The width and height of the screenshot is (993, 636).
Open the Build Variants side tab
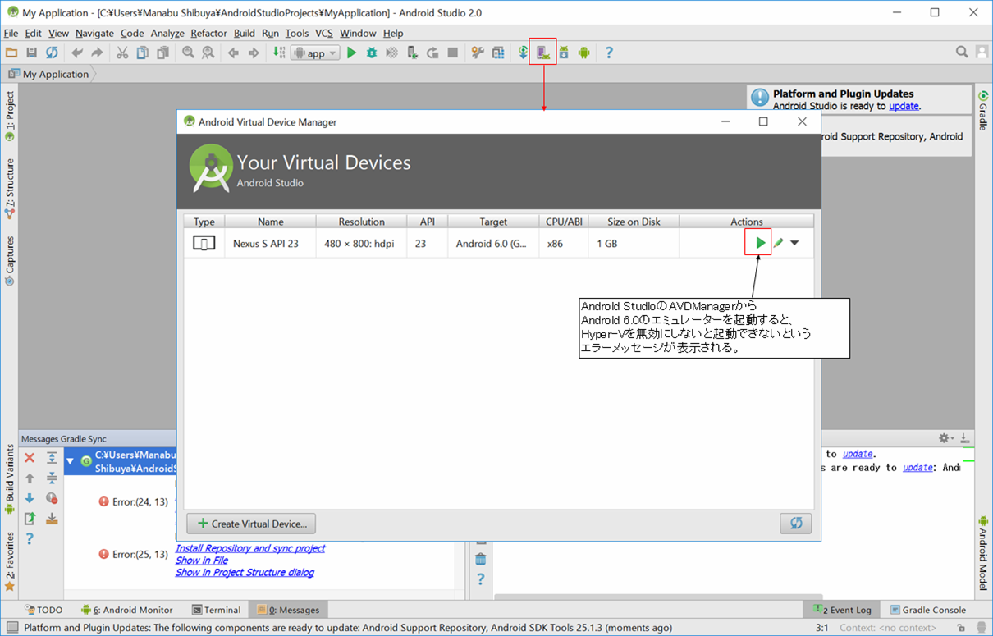[x=10, y=479]
